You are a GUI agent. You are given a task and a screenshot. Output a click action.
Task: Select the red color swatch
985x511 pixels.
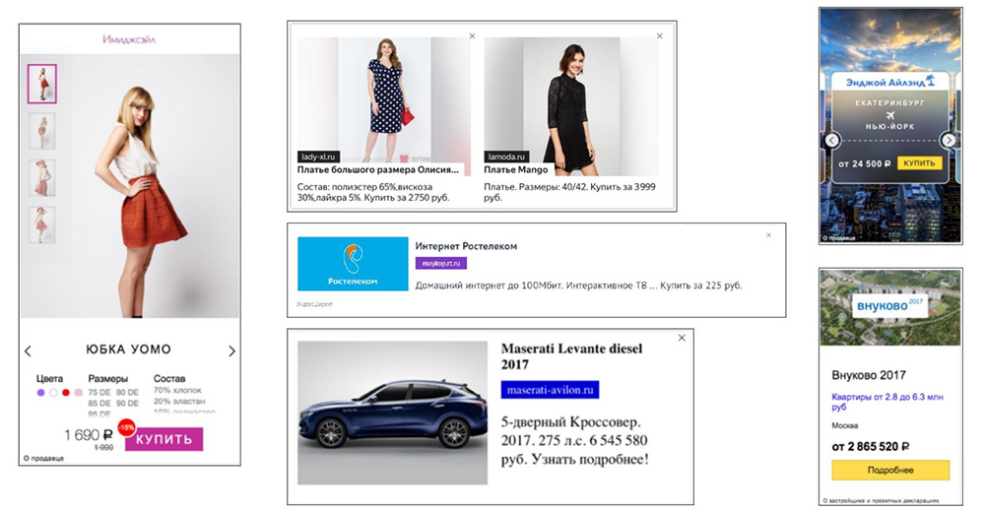pyautogui.click(x=66, y=393)
